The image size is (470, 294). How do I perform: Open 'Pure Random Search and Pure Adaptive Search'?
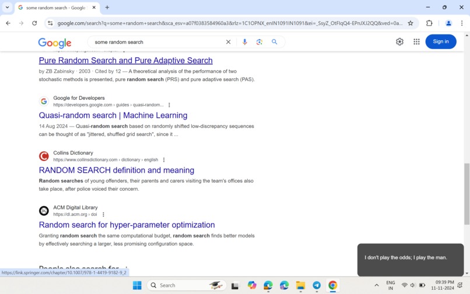click(125, 60)
